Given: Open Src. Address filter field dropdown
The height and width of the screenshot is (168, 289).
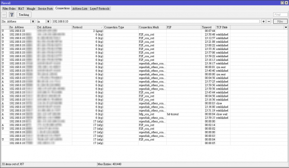Looking at the screenshot, I should (33, 22).
